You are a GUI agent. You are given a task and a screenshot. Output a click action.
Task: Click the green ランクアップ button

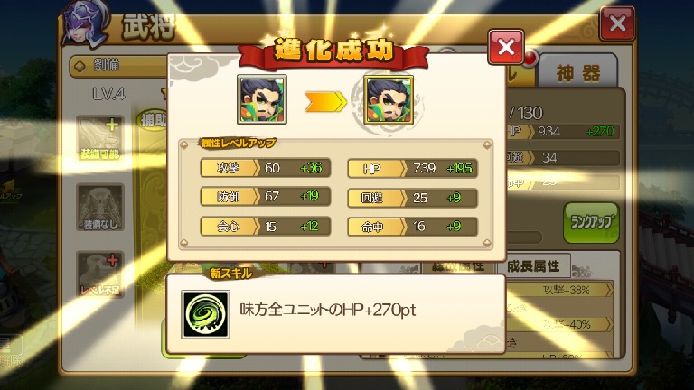[591, 222]
